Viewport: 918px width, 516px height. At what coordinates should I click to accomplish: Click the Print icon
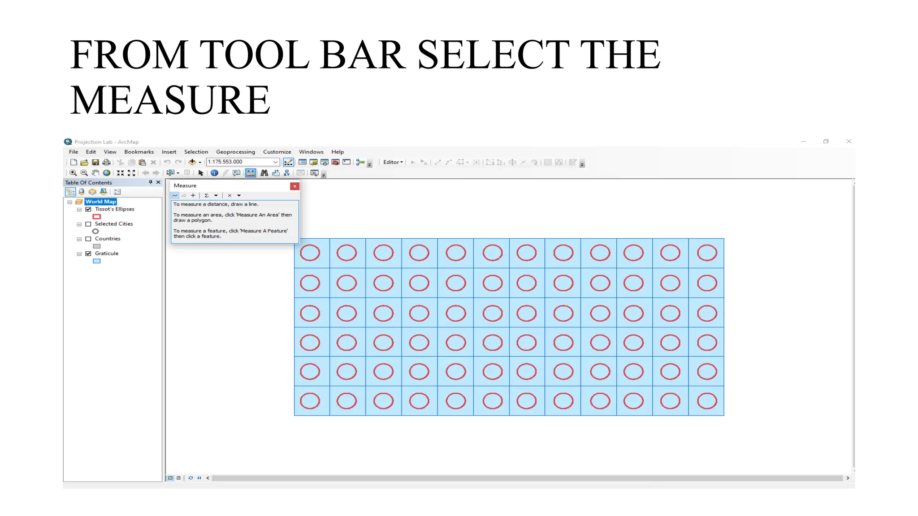click(x=106, y=162)
